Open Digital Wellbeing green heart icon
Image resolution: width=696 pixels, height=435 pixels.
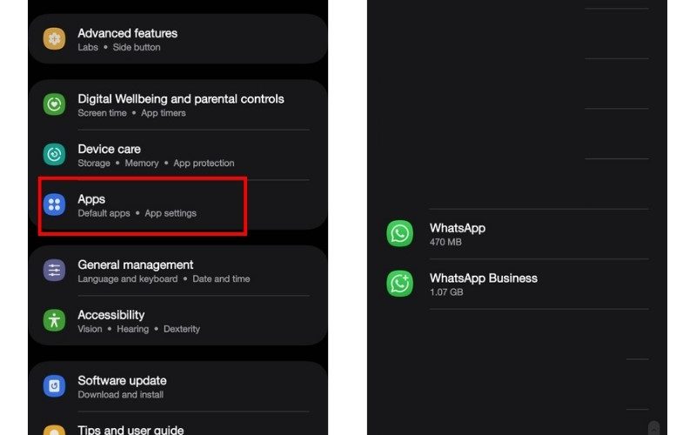[x=54, y=104]
